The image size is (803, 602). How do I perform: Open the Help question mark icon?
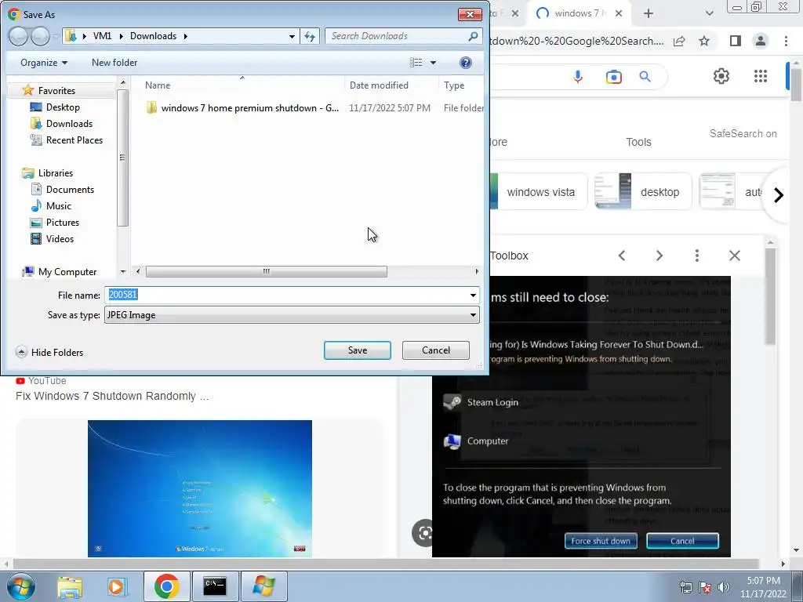pyautogui.click(x=466, y=63)
